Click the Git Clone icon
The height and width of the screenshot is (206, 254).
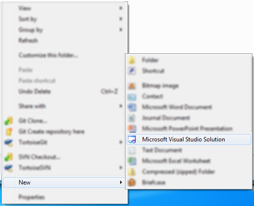pyautogui.click(x=8, y=121)
